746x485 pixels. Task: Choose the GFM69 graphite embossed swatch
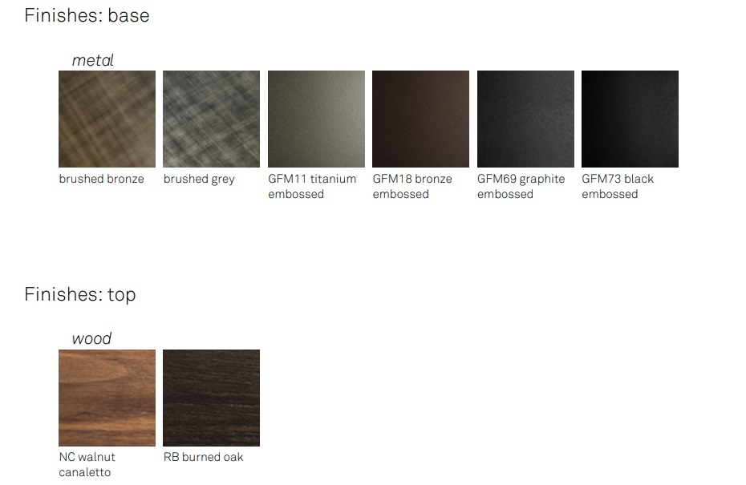tap(525, 119)
